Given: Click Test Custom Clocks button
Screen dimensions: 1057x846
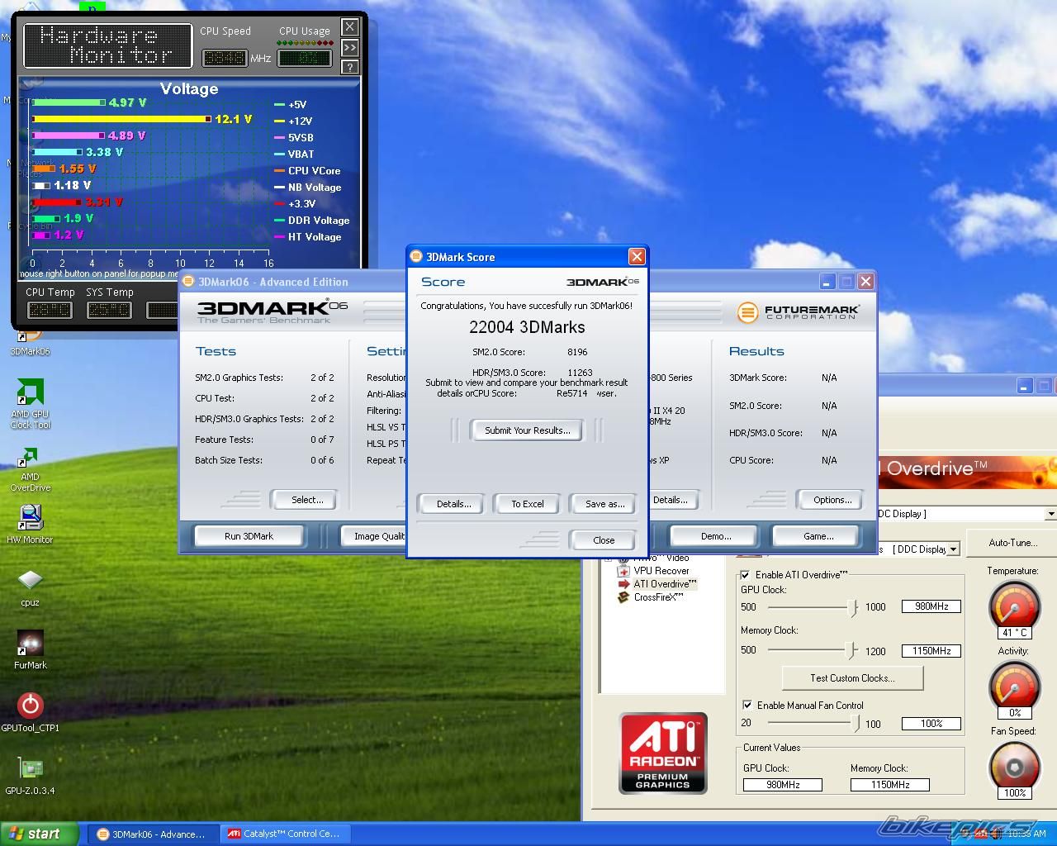Looking at the screenshot, I should (852, 678).
